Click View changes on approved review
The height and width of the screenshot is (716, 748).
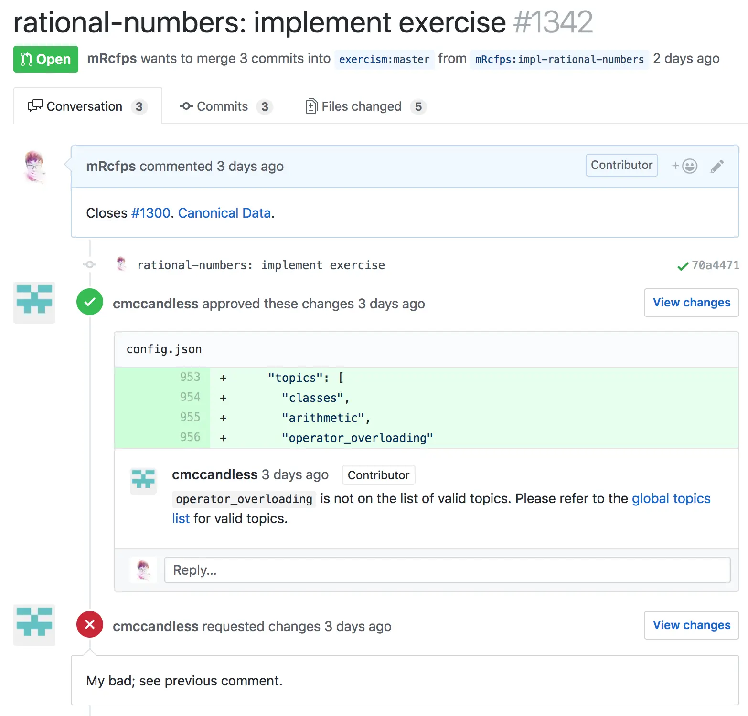[691, 303]
